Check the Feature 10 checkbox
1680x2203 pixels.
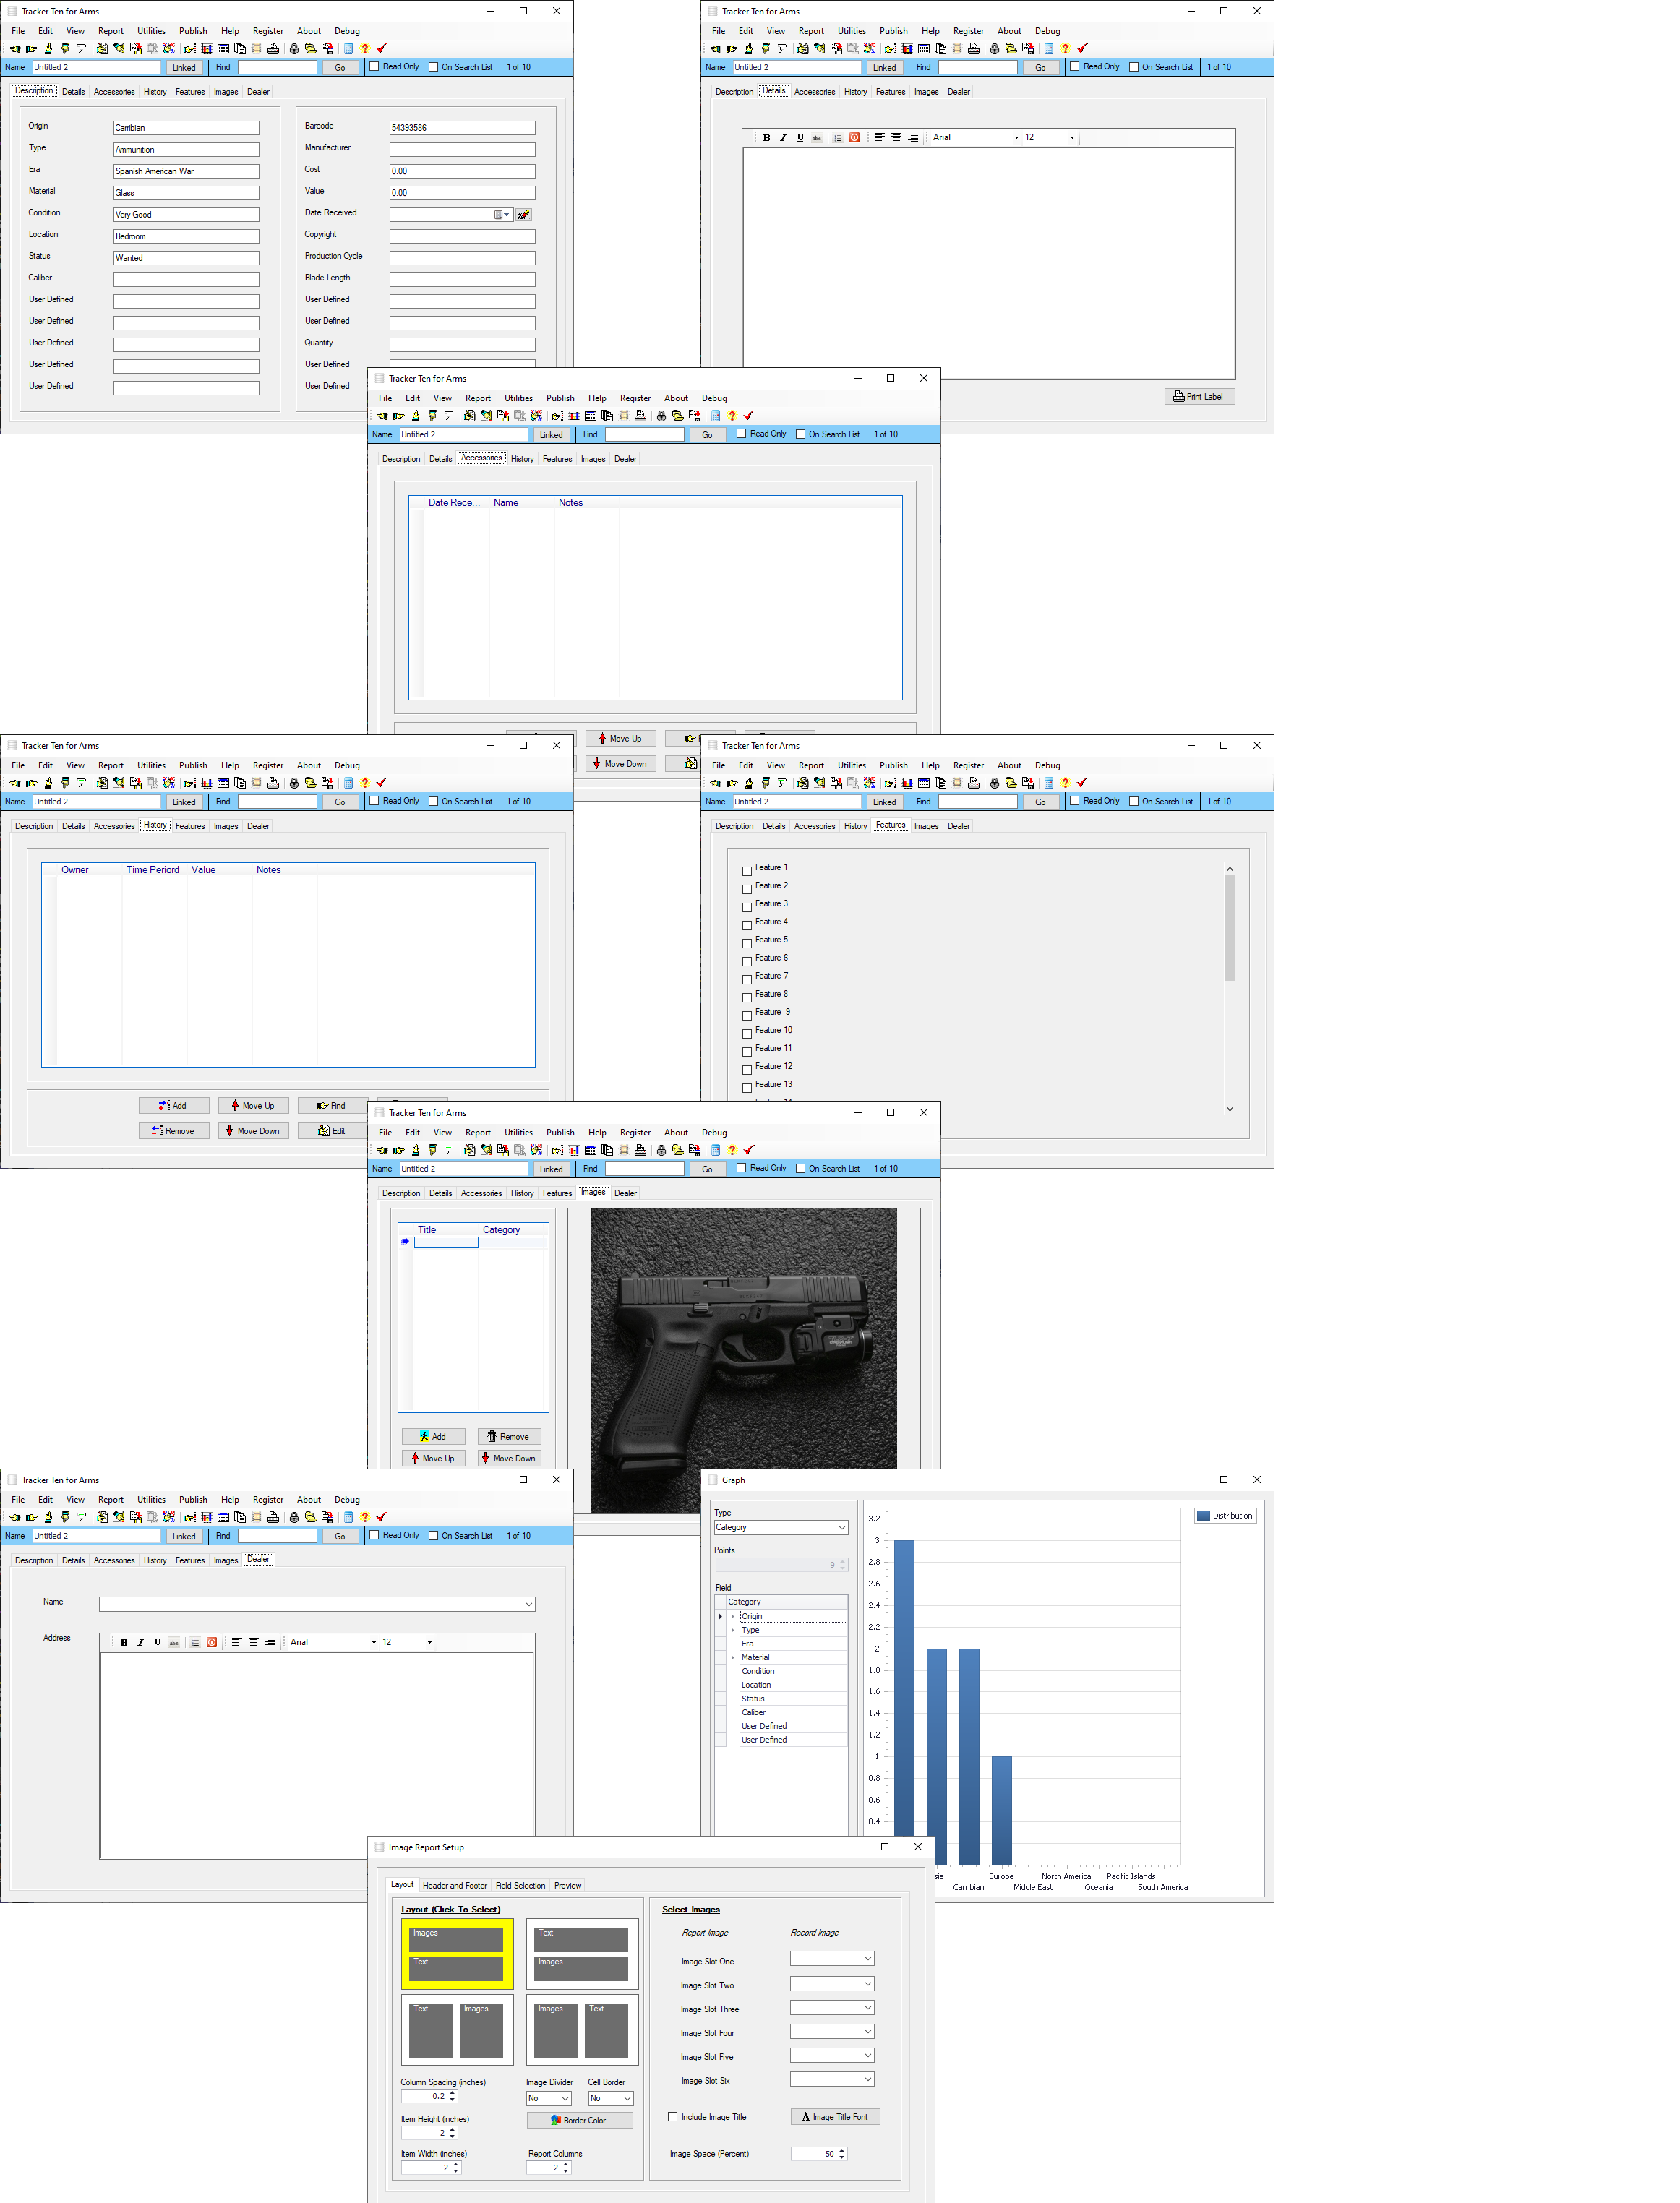point(747,1033)
